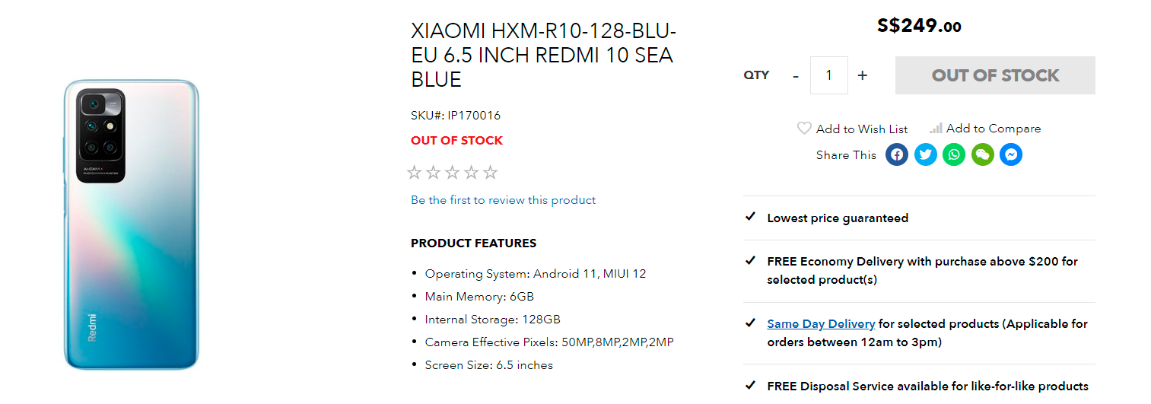Rate product with second star
Screen dimensions: 1151x404
434,173
